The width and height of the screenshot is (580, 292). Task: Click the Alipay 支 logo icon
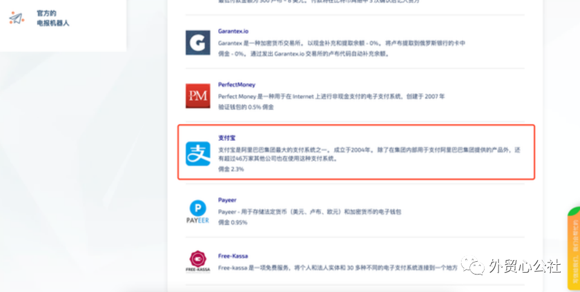tap(198, 154)
